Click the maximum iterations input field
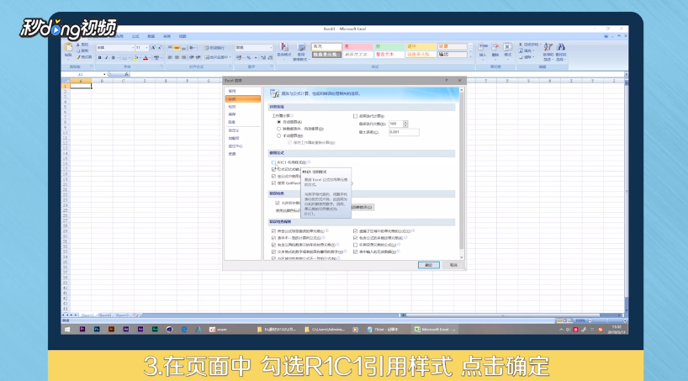Viewport: 688px width, 381px height. point(396,124)
